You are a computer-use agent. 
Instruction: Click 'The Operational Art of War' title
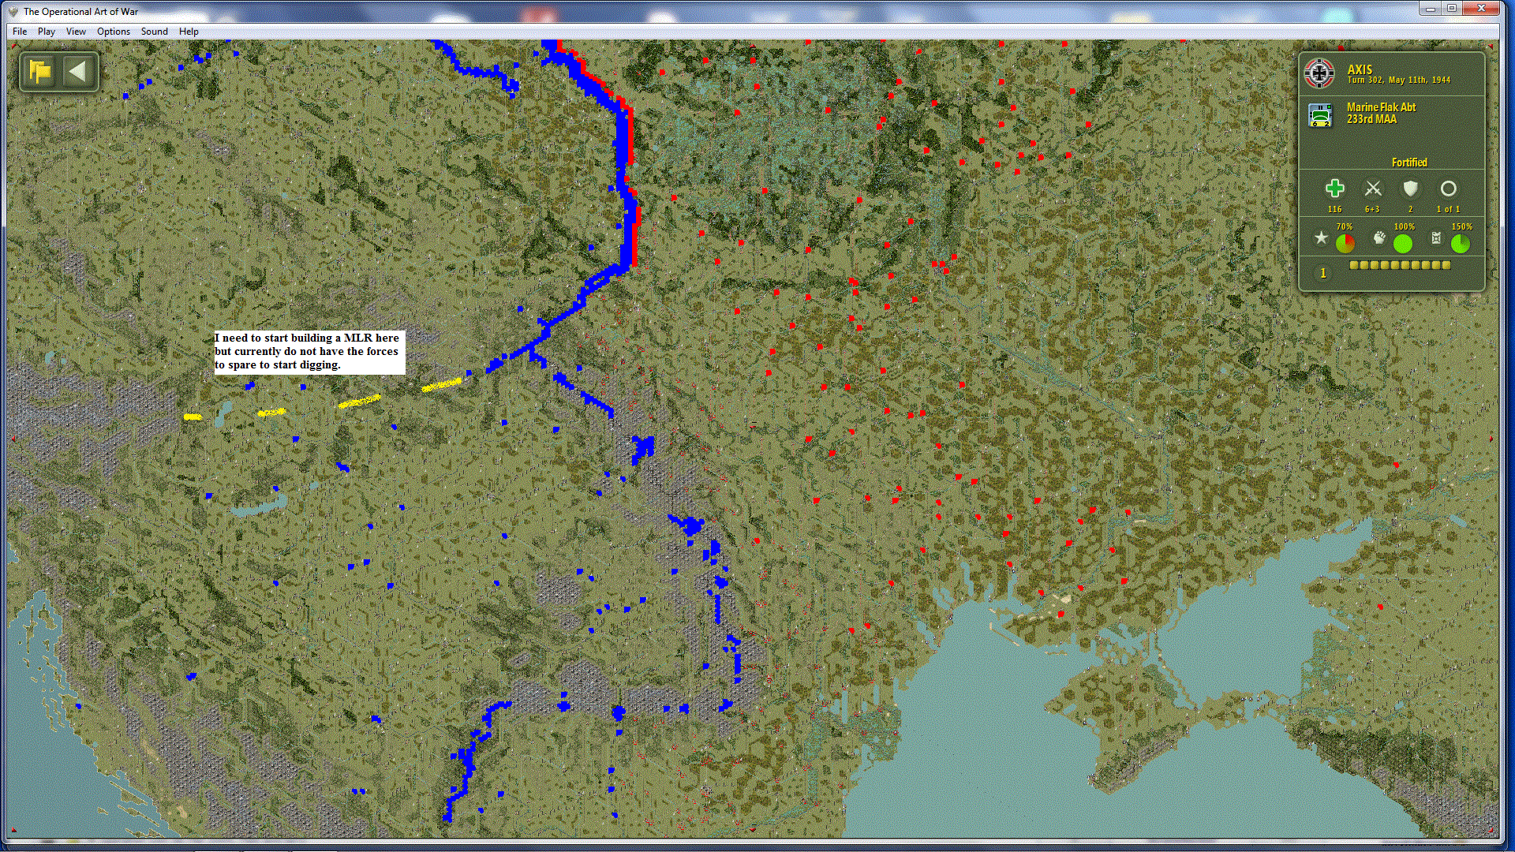coord(80,12)
